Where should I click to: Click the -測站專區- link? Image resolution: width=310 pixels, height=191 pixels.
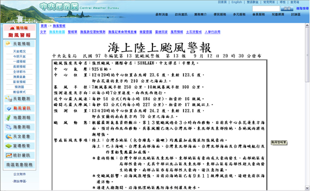(20, 181)
